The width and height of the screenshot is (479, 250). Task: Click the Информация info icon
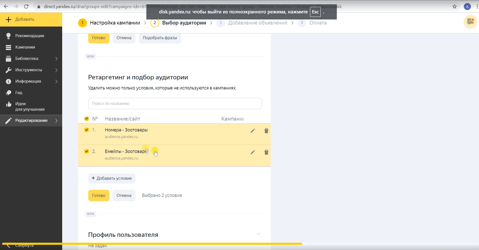8,81
